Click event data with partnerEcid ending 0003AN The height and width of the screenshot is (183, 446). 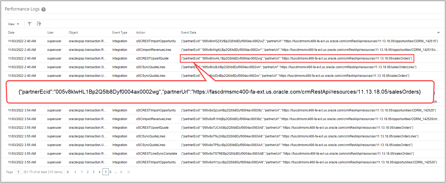[309, 162]
